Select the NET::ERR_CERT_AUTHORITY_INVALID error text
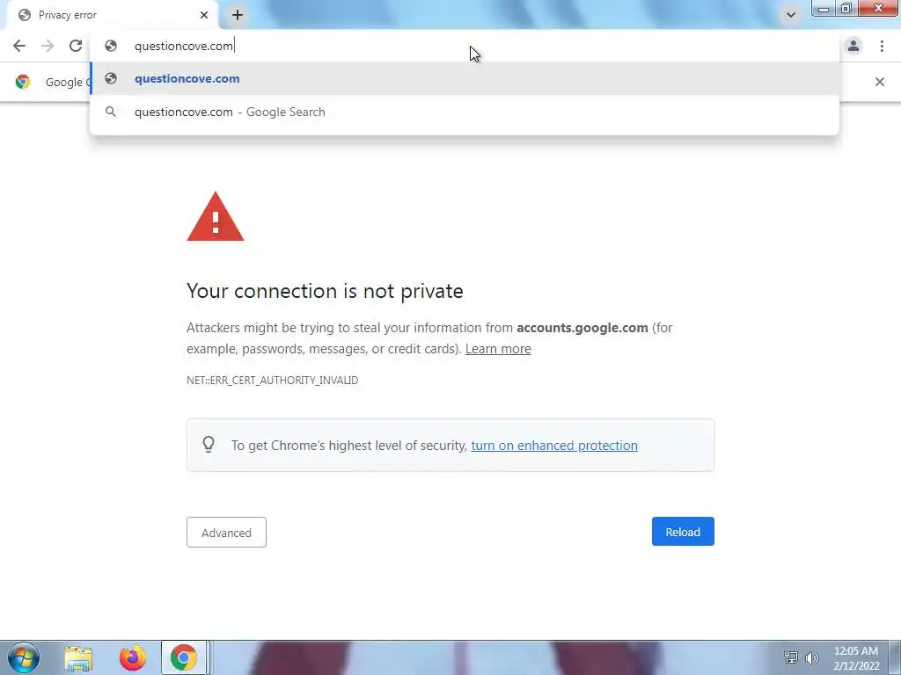 273,380
